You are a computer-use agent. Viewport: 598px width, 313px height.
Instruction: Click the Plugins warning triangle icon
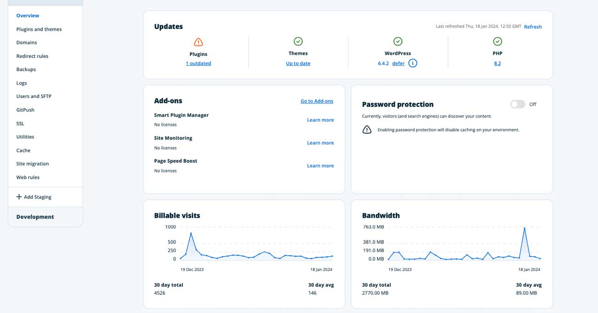pyautogui.click(x=199, y=42)
